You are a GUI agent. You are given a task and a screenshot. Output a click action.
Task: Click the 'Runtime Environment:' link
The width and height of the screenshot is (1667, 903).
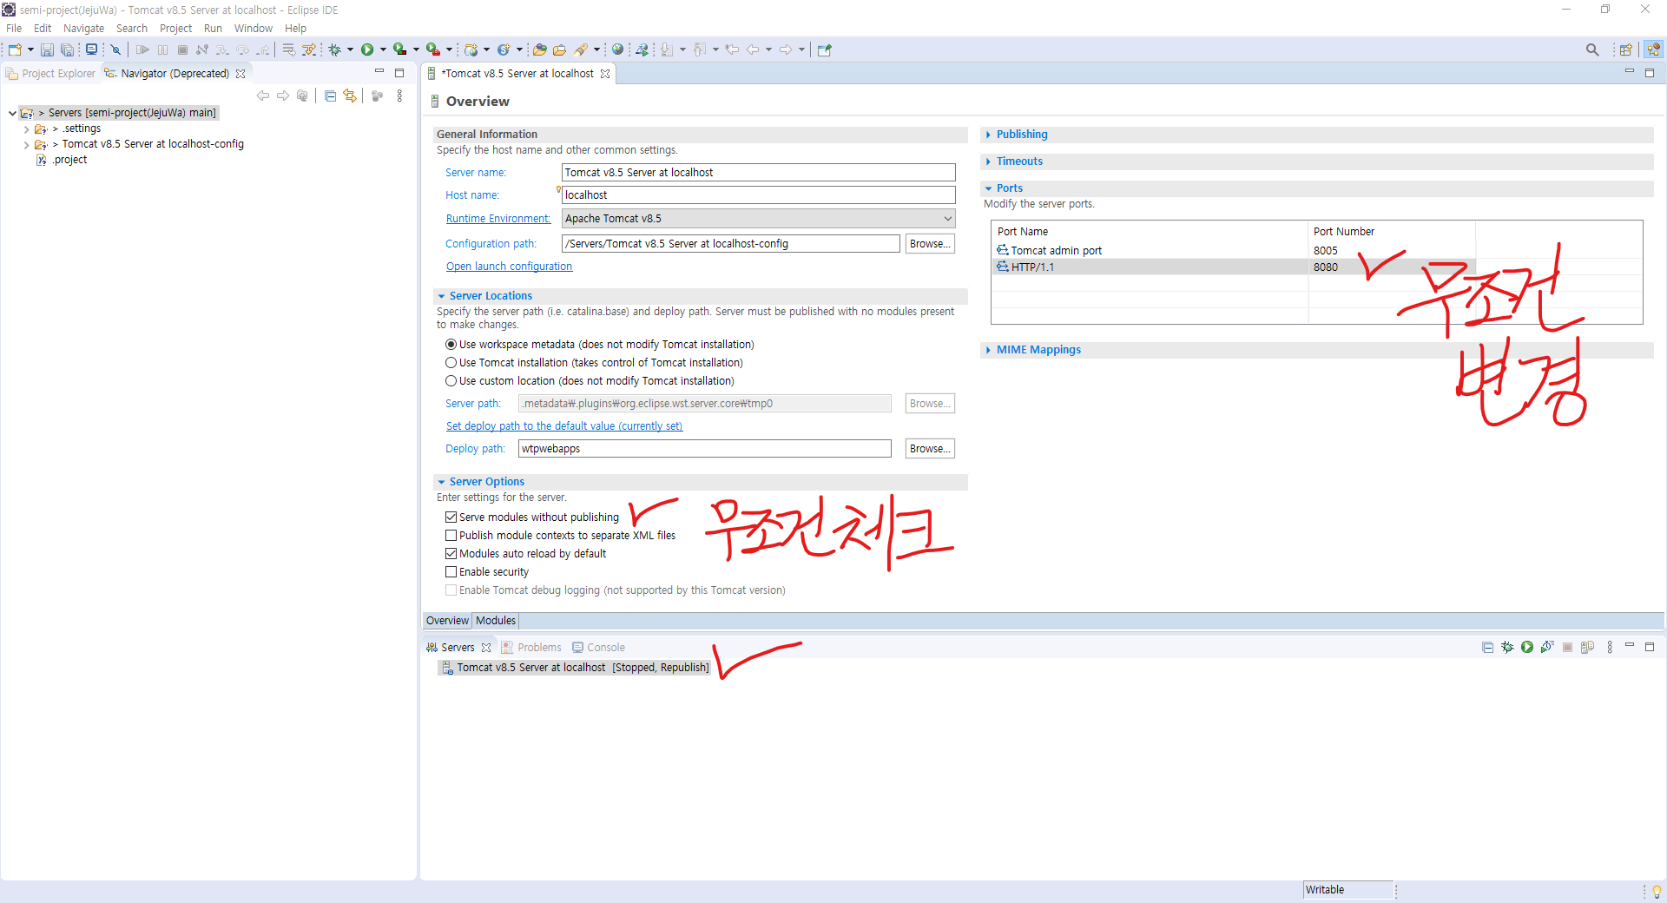[498, 219]
